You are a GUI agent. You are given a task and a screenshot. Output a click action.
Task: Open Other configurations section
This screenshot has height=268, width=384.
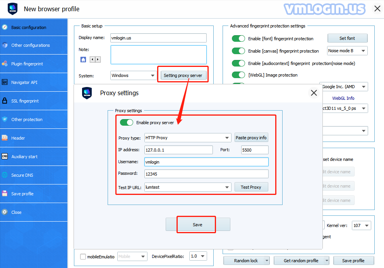pyautogui.click(x=34, y=45)
